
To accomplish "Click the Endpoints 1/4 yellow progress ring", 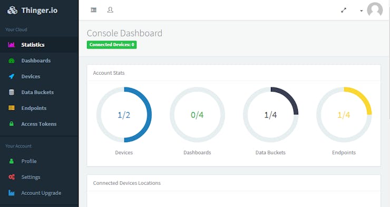I will click(344, 114).
